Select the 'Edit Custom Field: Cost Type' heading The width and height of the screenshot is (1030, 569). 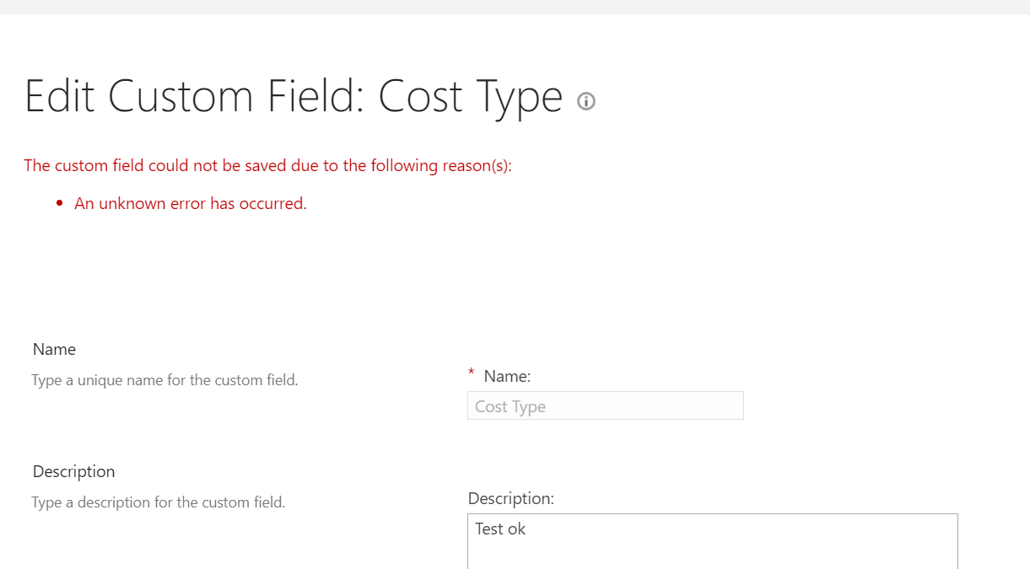tap(294, 97)
